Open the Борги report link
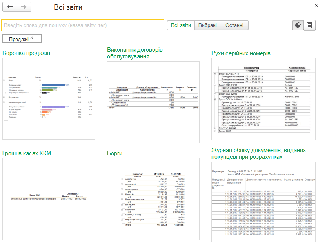Screen dimensions: 318x242 tap(115, 153)
